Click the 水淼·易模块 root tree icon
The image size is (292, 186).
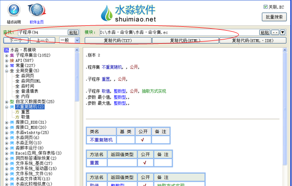point(6,50)
